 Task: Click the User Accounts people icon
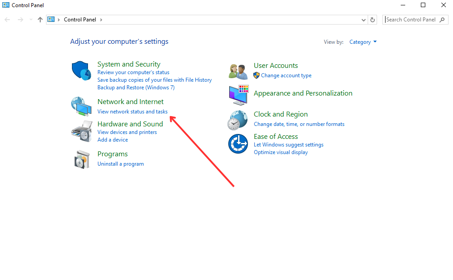tap(238, 71)
